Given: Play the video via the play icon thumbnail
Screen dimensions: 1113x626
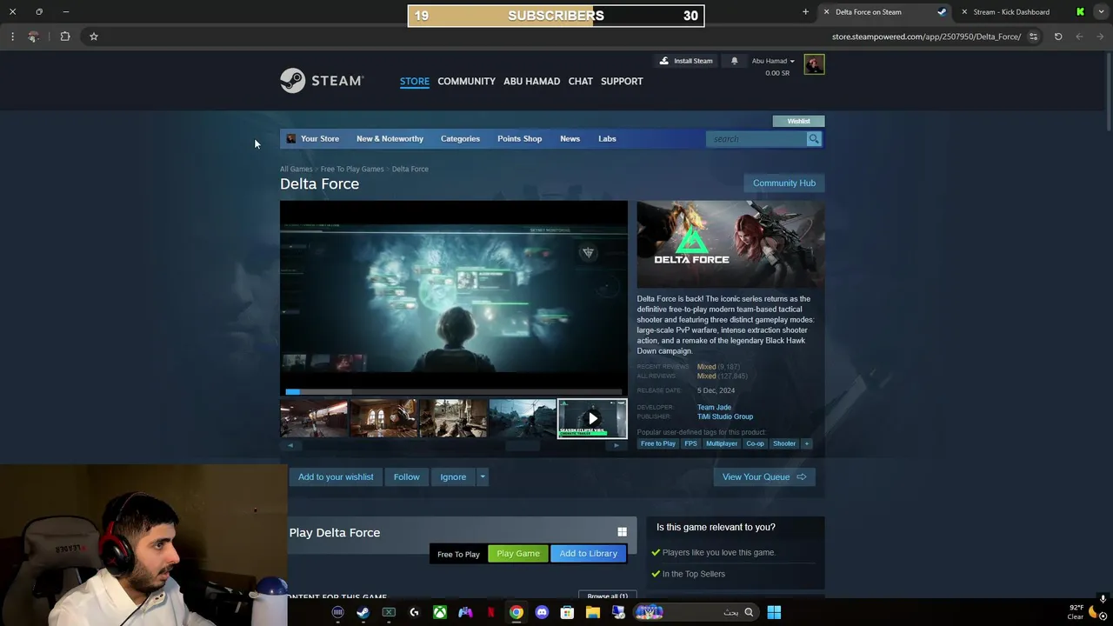Looking at the screenshot, I should (x=592, y=418).
